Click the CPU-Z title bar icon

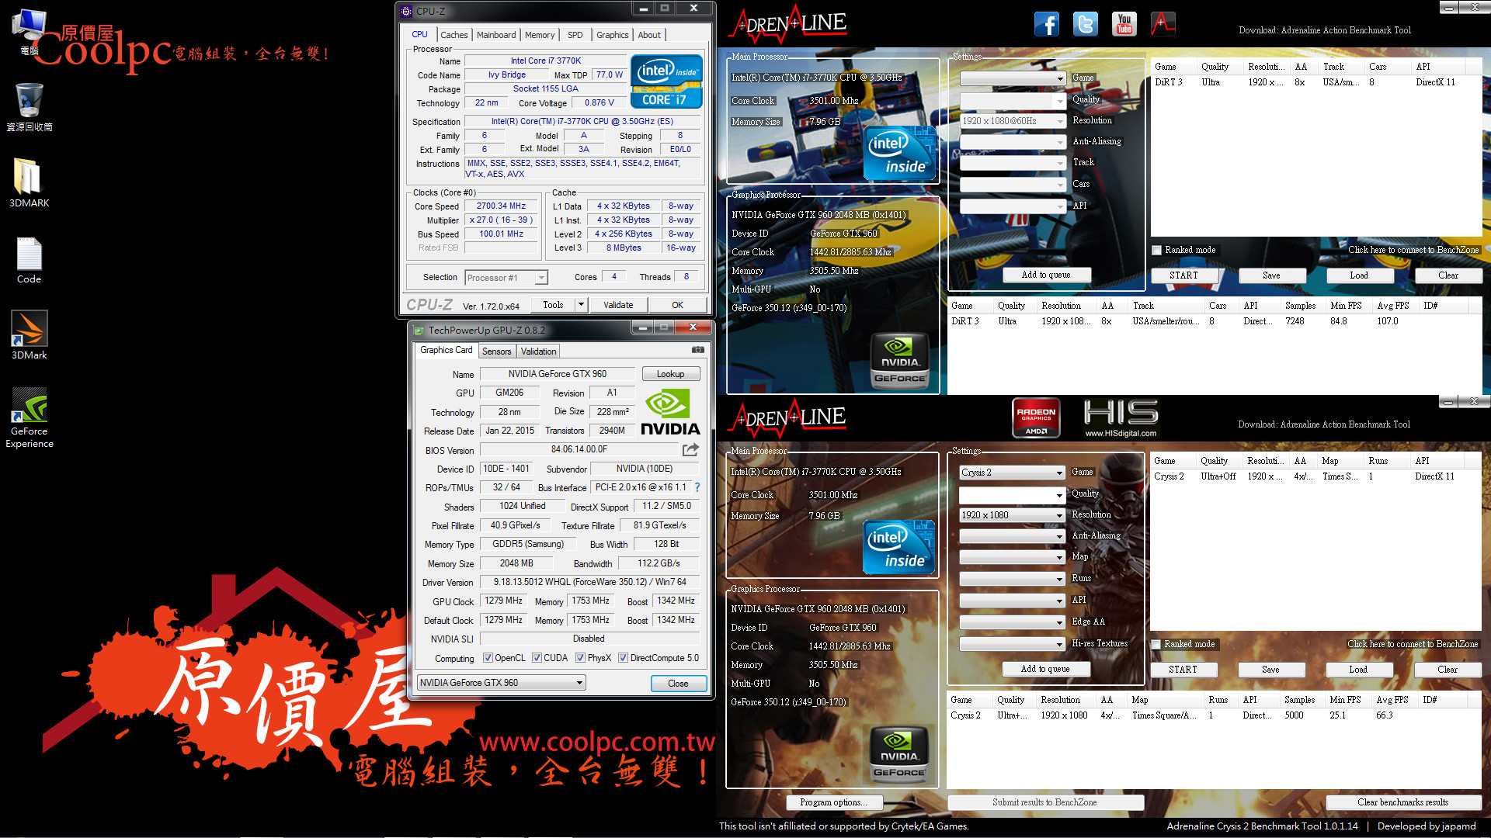tap(406, 11)
